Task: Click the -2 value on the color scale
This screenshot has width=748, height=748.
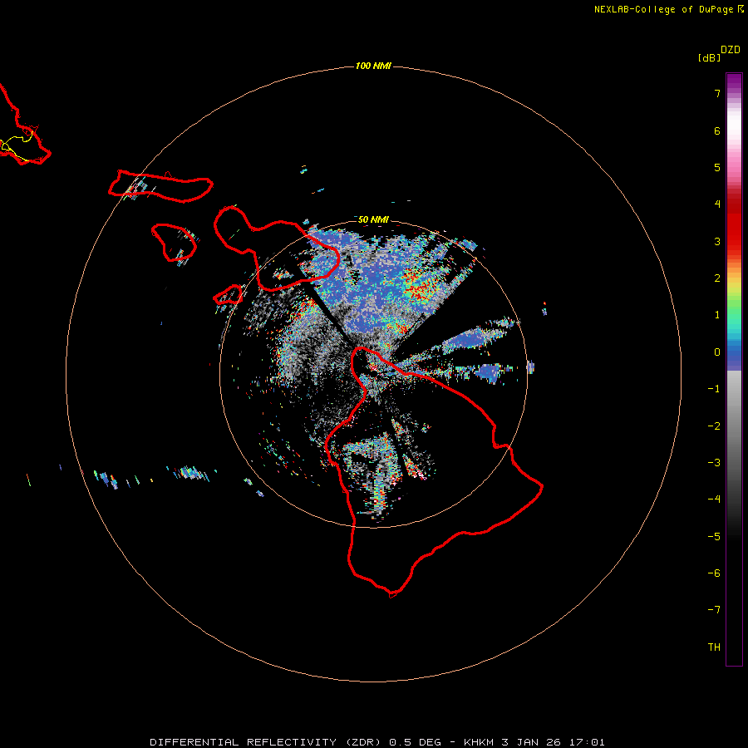Action: point(714,426)
